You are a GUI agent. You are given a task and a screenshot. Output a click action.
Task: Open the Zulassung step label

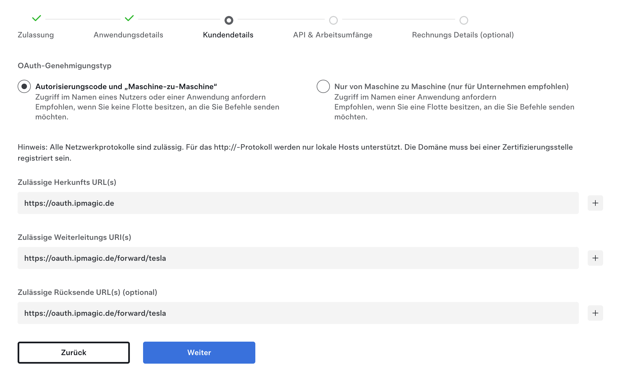36,35
